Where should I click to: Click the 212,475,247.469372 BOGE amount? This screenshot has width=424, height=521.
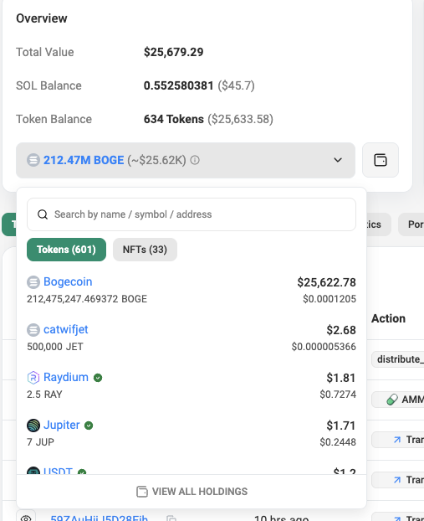tap(87, 299)
